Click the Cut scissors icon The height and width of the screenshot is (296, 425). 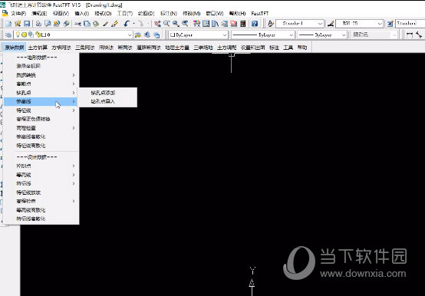77,24
